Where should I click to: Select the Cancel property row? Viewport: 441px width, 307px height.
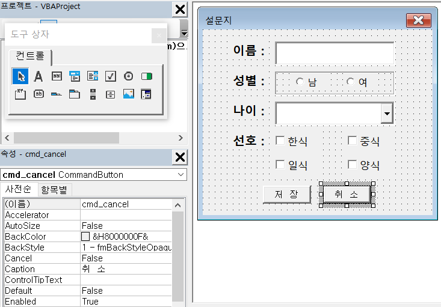(x=88, y=258)
